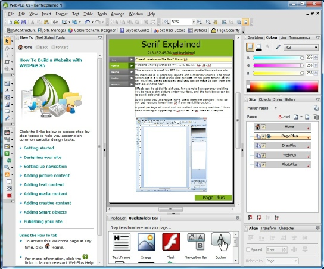
Task: Click Set User Details
Action: click(169, 30)
